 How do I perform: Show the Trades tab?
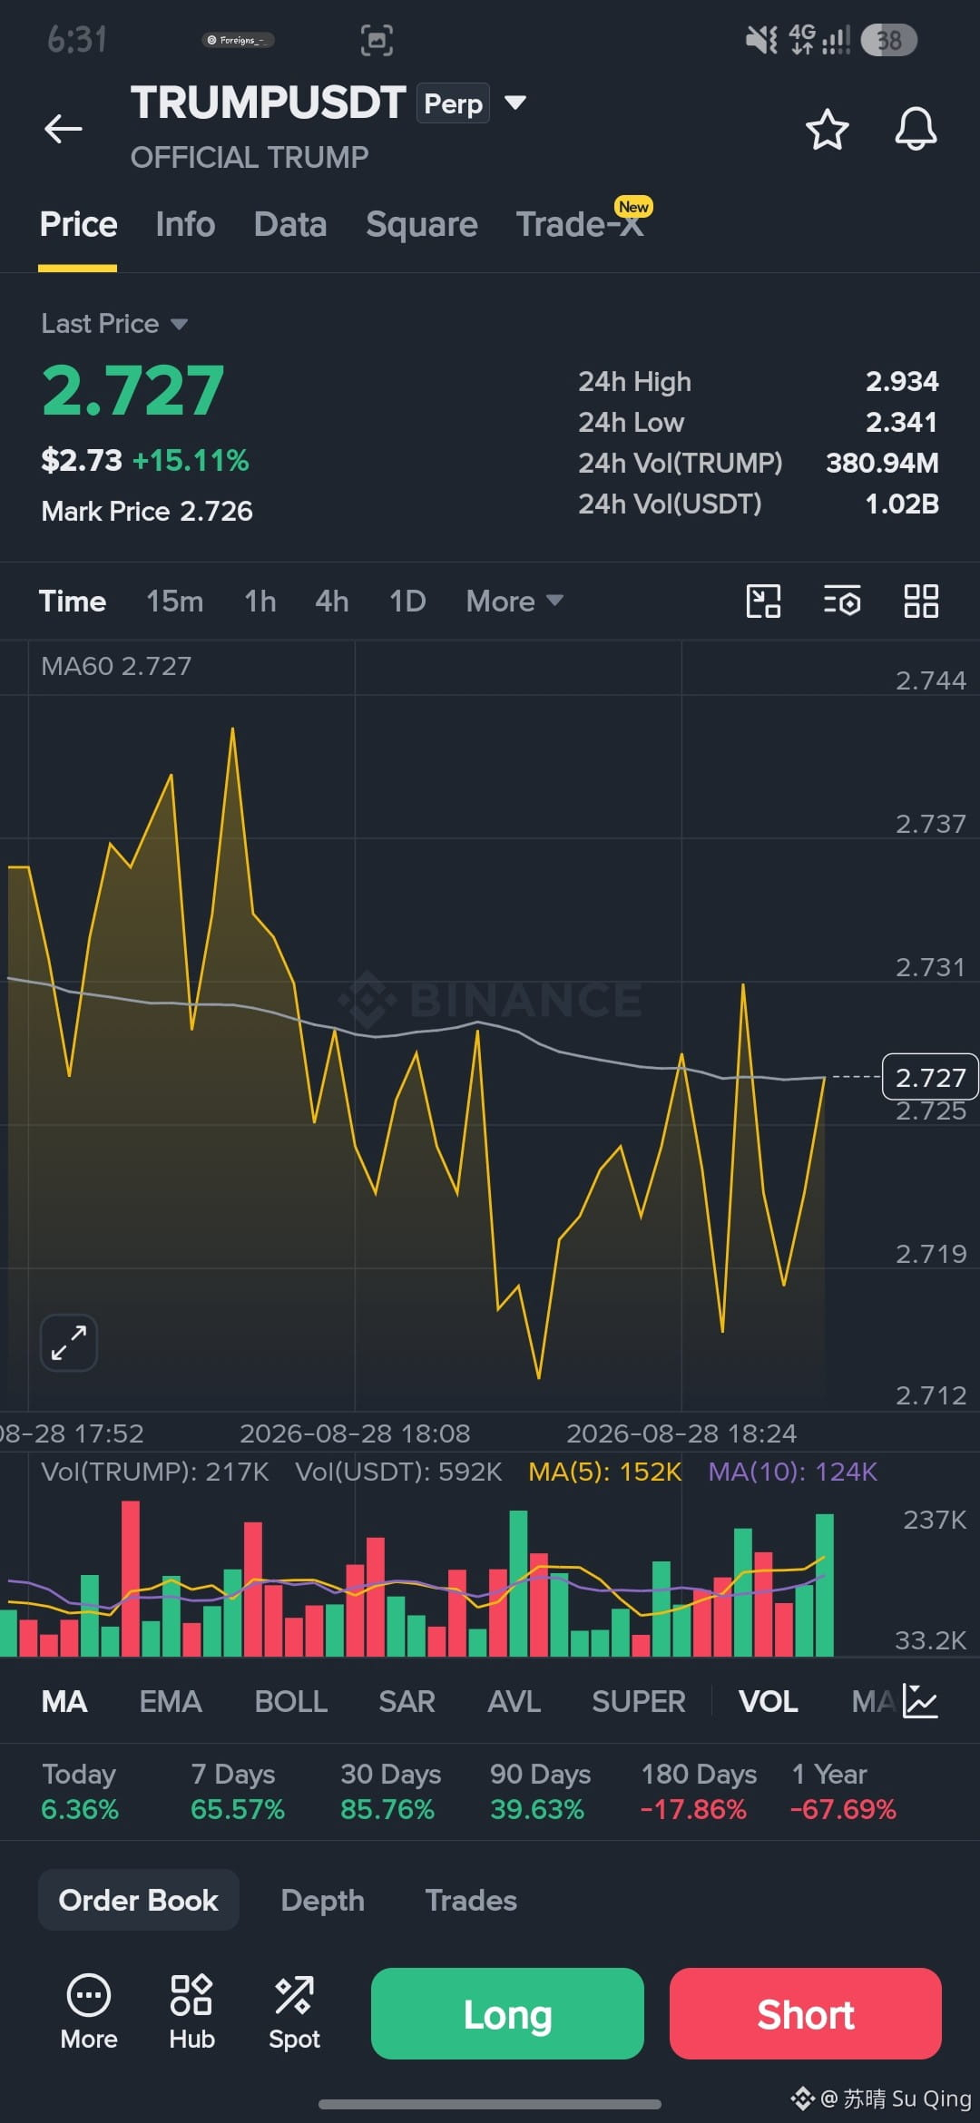471,1900
